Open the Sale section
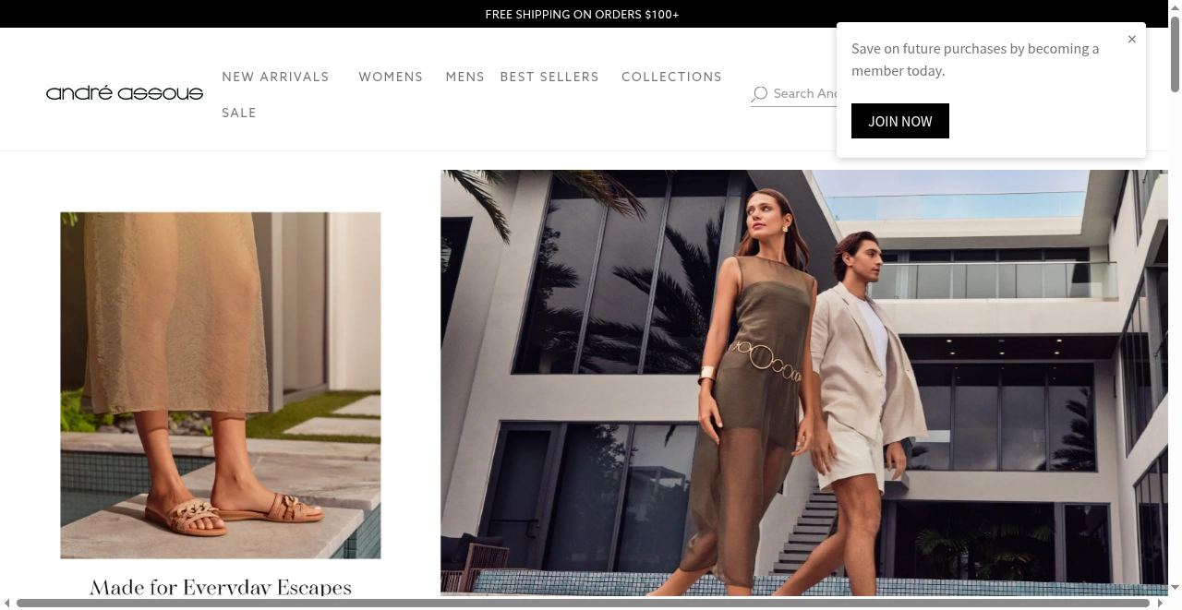The image size is (1182, 610). pos(239,113)
